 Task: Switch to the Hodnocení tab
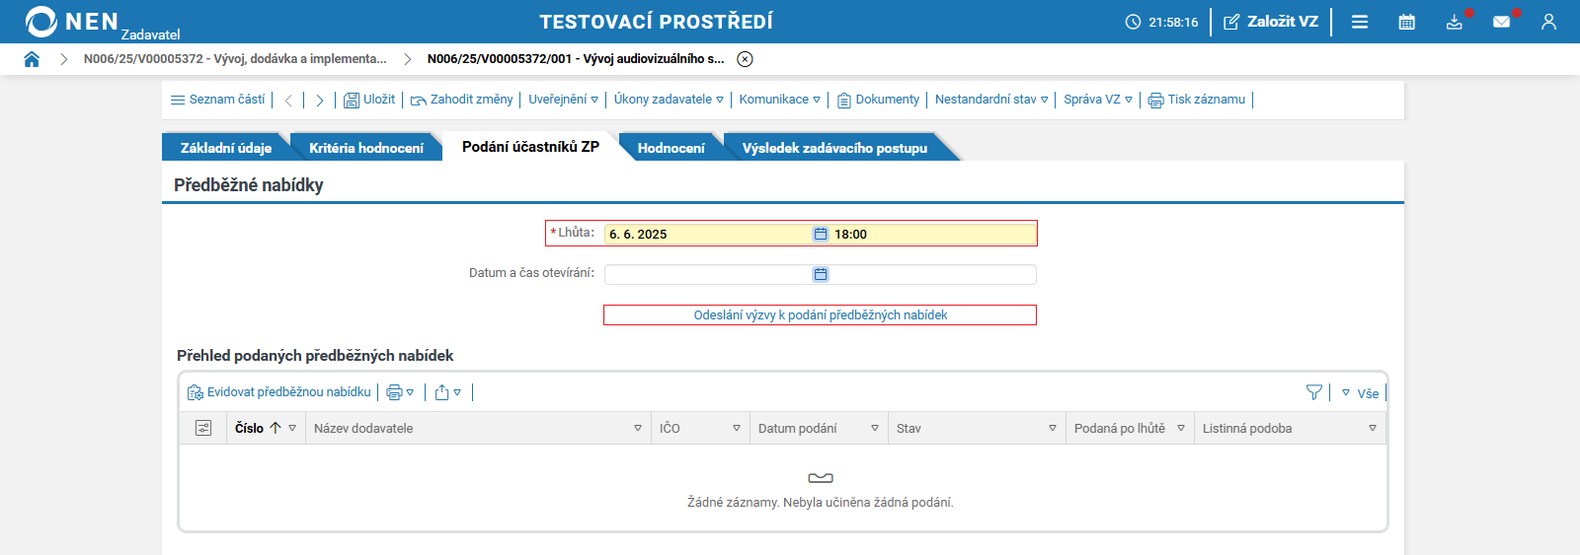pos(671,148)
